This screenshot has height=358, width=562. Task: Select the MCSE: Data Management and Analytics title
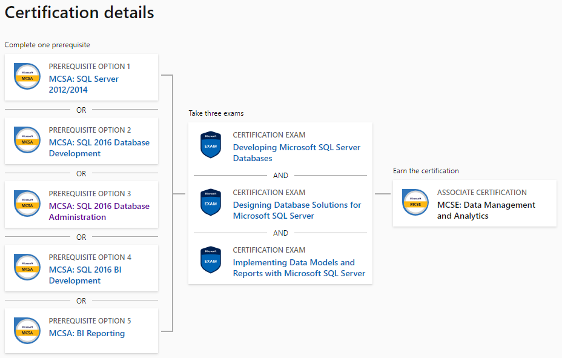click(486, 210)
